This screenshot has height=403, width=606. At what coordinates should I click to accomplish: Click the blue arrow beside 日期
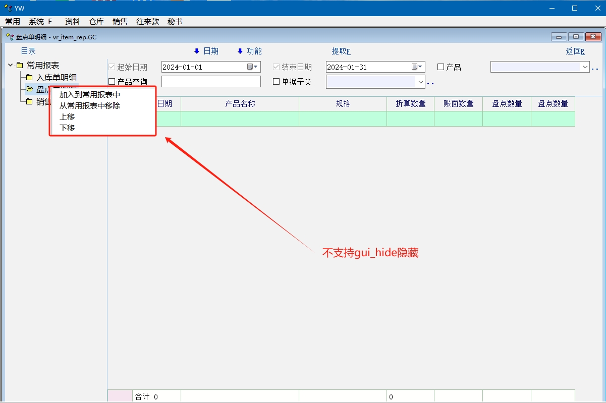(x=197, y=51)
